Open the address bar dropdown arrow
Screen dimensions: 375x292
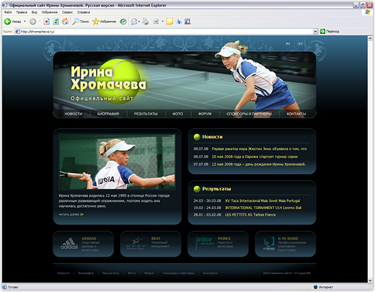pos(315,31)
